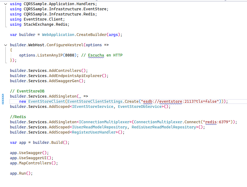Click 'CQRSSample.Infrastructure.EventStore' using line

[x=59, y=9]
